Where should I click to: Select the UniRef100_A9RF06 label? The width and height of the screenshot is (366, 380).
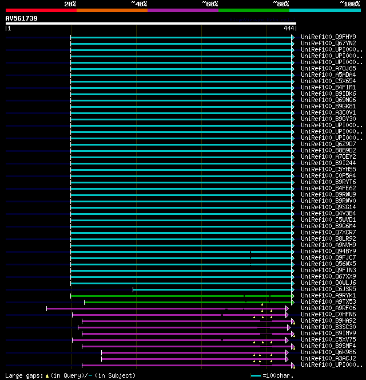tap(328, 308)
